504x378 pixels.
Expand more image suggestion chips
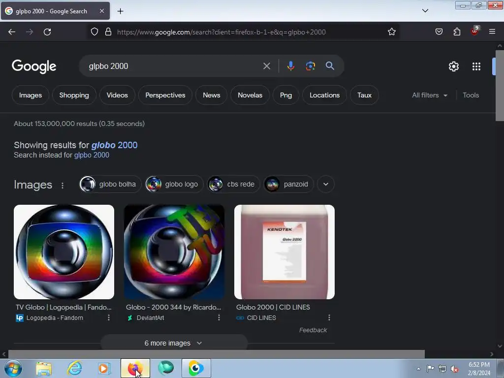click(326, 184)
